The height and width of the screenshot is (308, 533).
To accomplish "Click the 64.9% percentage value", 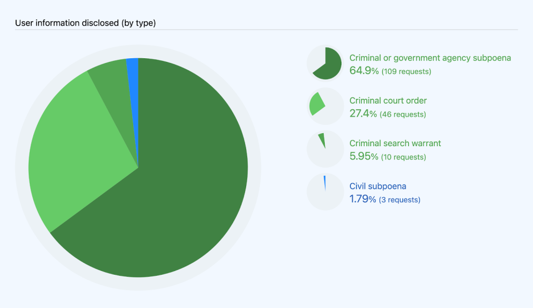I will (x=364, y=71).
